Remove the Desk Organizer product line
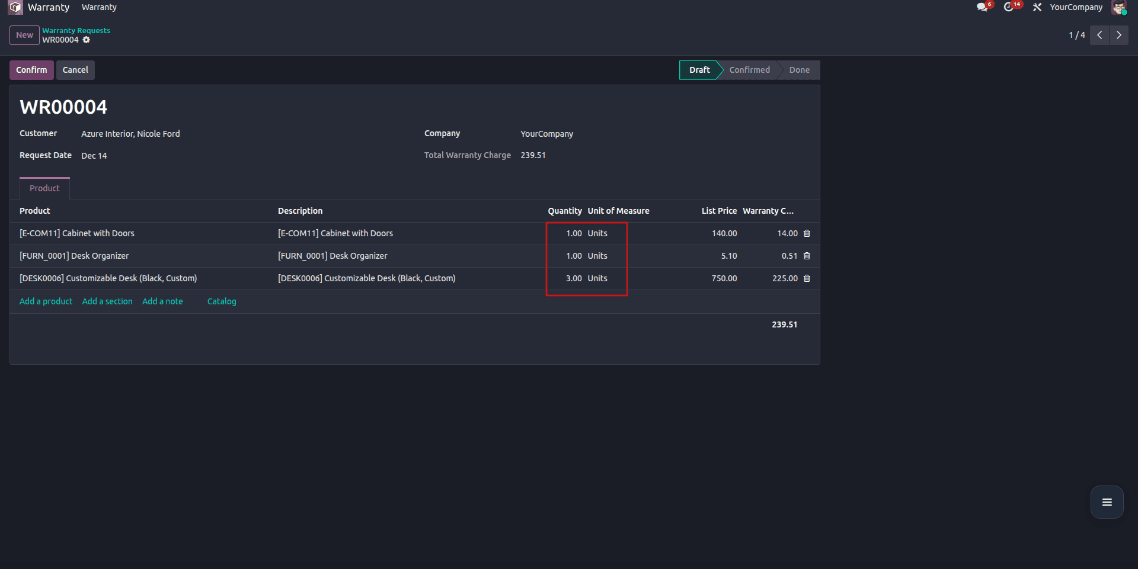The width and height of the screenshot is (1138, 569). coord(807,256)
